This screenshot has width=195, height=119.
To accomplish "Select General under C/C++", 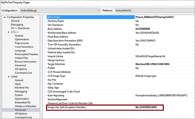I will pos(19,36).
